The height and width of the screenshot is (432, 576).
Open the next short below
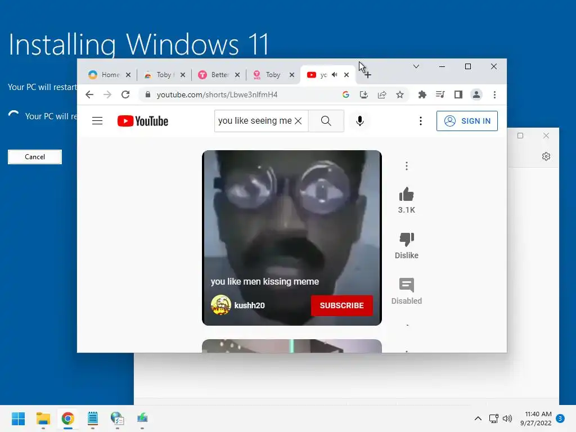pyautogui.click(x=292, y=346)
